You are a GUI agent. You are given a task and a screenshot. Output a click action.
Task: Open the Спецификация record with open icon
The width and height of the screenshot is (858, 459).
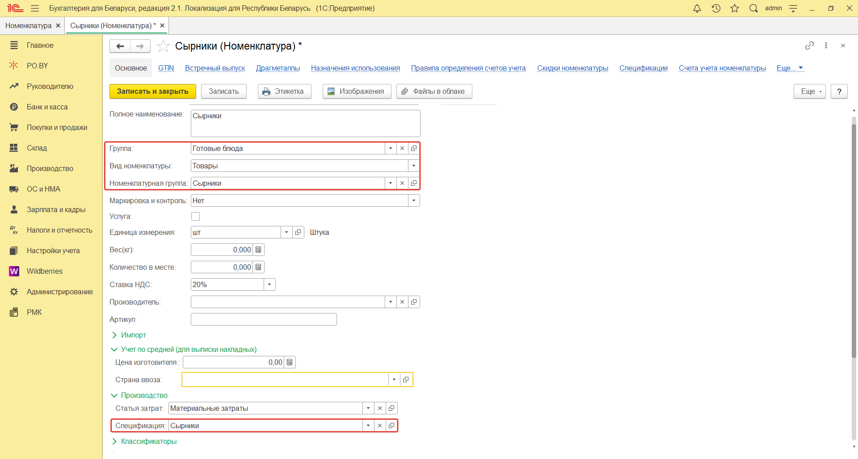tap(391, 426)
